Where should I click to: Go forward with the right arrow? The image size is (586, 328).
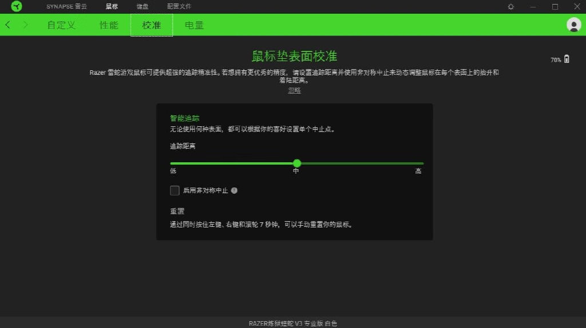pyautogui.click(x=25, y=25)
